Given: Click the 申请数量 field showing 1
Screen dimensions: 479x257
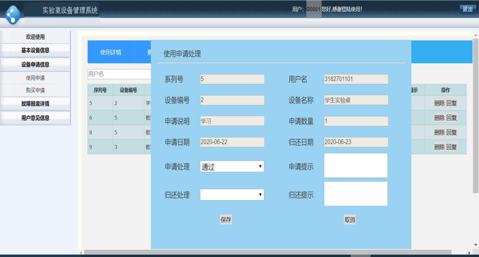Looking at the screenshot, I should (x=356, y=121).
